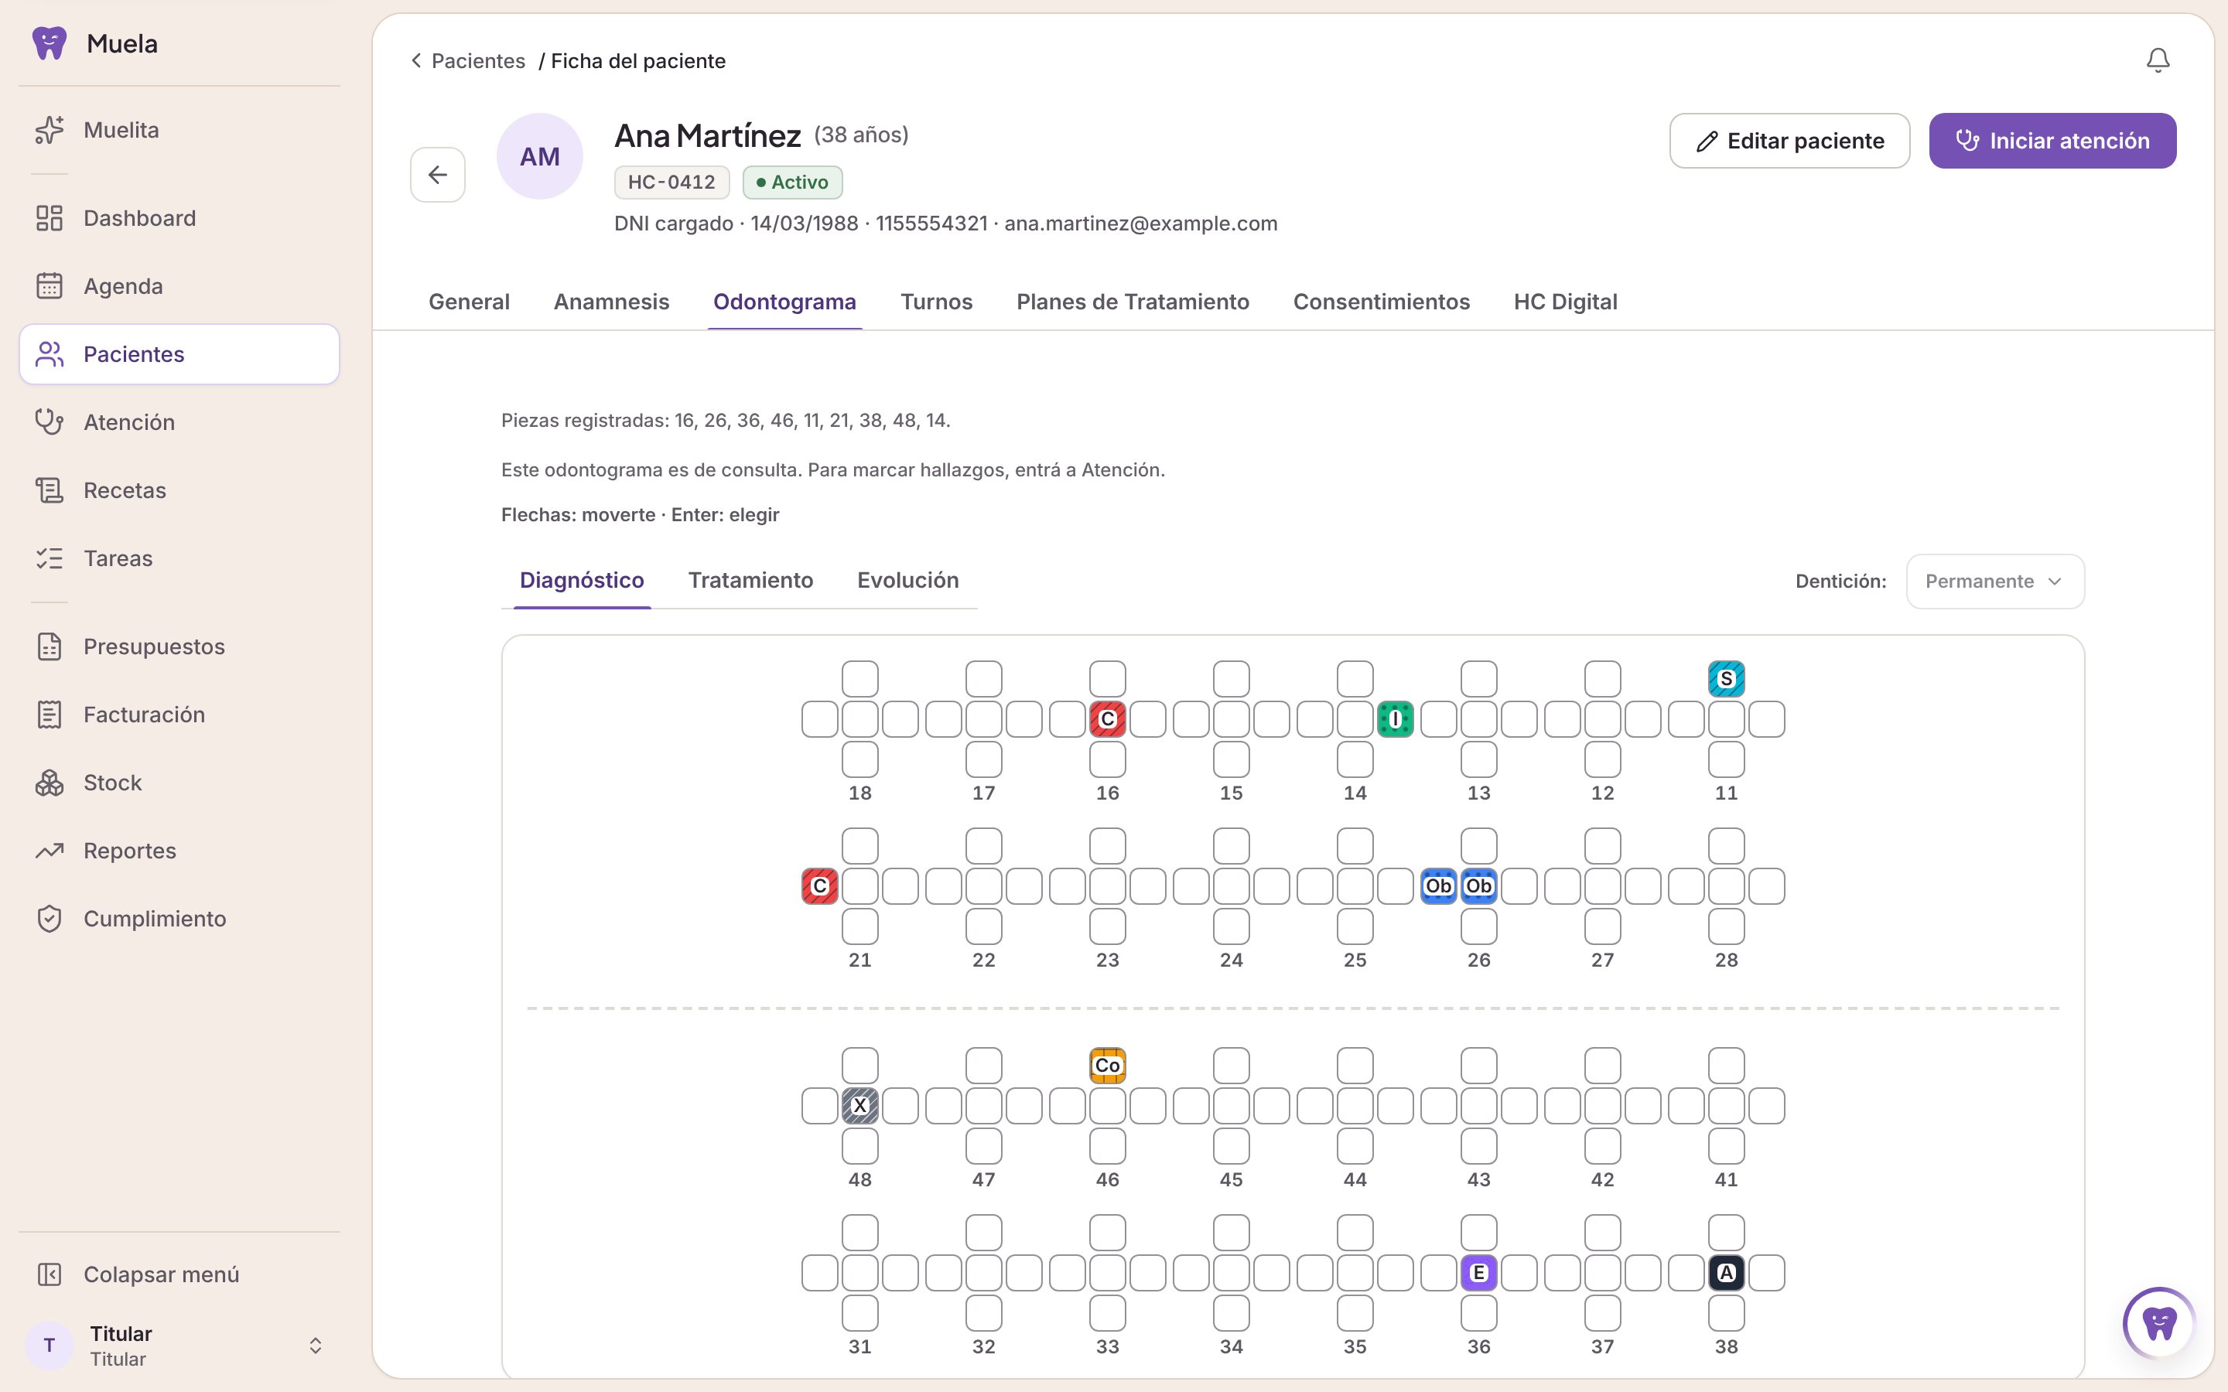The height and width of the screenshot is (1392, 2228).
Task: Open the Tratamiento odontogram sub-tab
Action: pos(750,580)
